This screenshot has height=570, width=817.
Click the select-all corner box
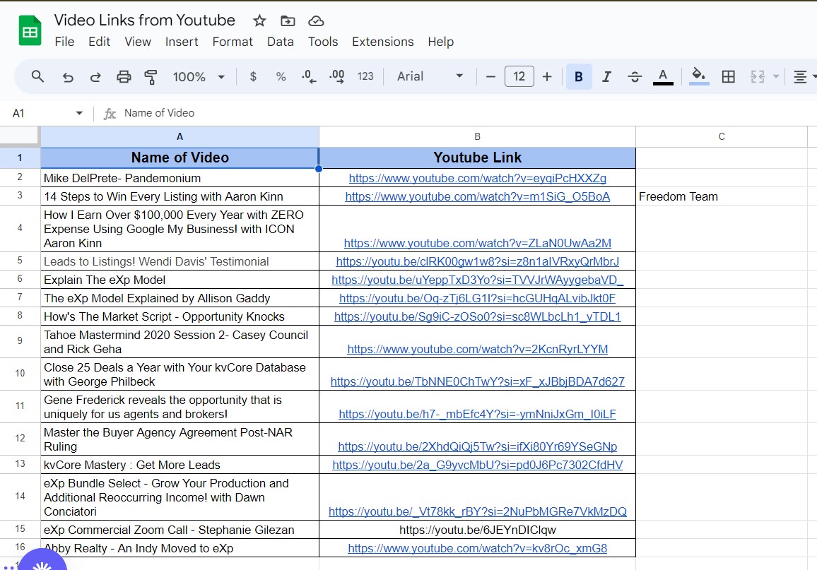(20, 136)
